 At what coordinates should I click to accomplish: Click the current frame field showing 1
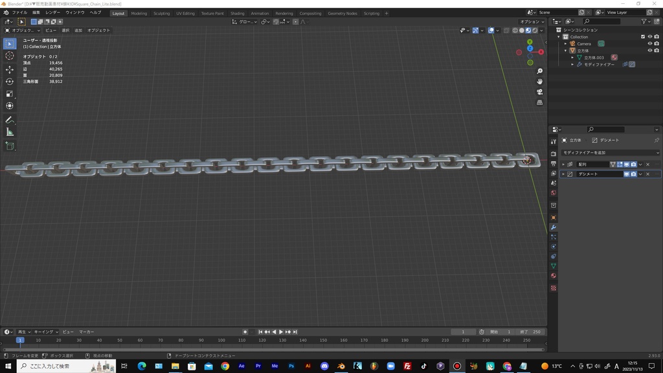(463, 332)
